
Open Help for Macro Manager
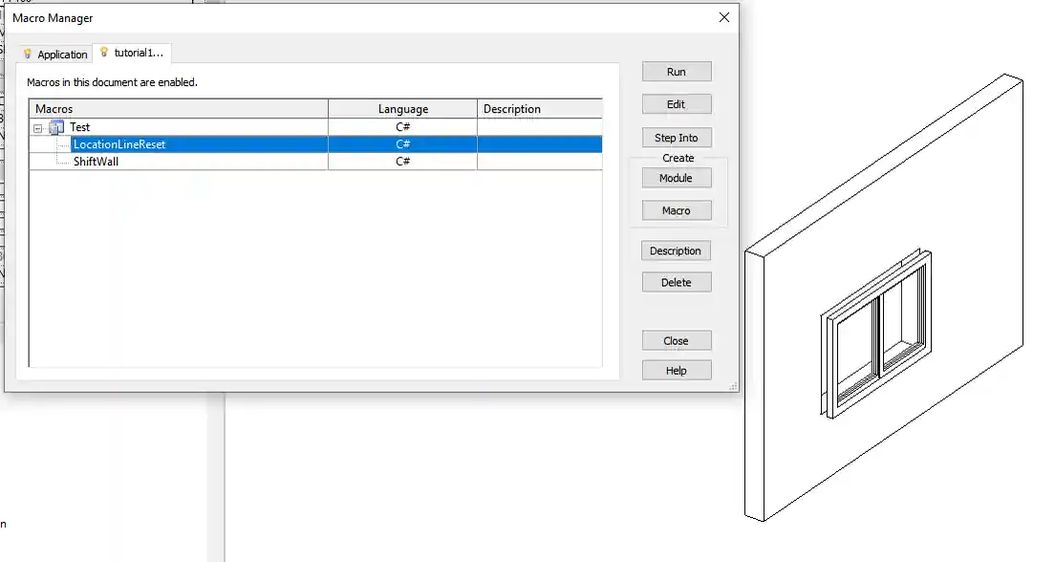click(x=676, y=370)
